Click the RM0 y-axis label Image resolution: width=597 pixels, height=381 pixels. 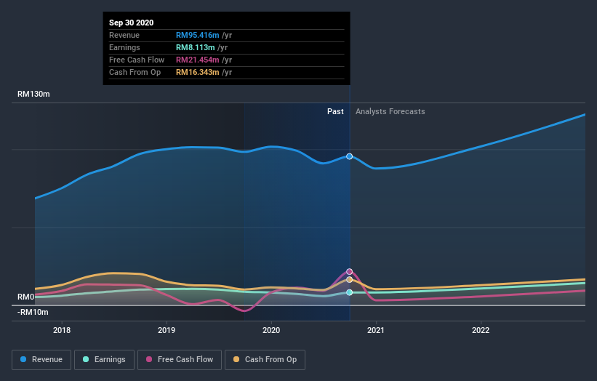tap(26, 297)
